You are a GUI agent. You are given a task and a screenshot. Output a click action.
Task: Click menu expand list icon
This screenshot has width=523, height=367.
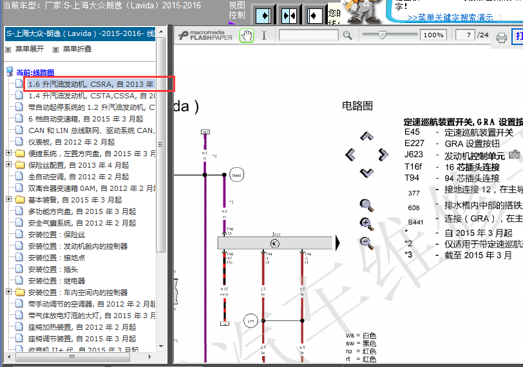click(8, 50)
